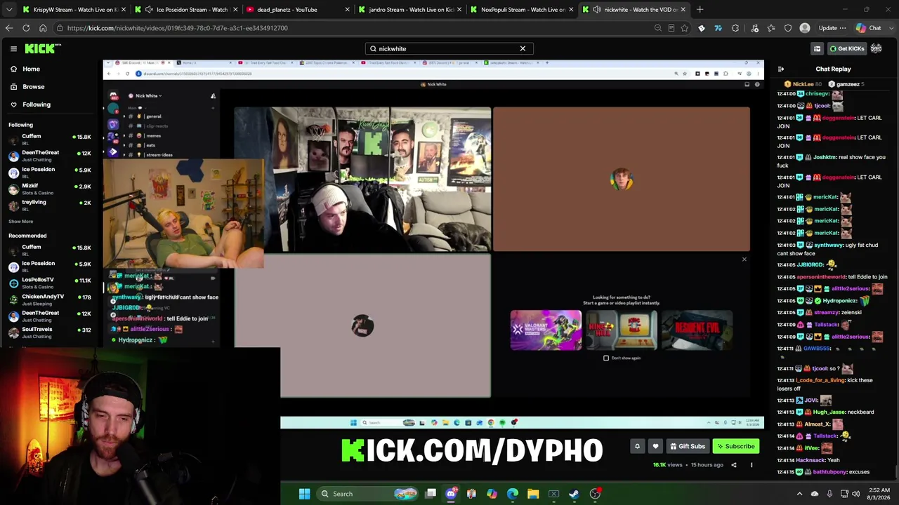899x505 pixels.
Task: Open Browse in the Kick sidebar
Action: 33,86
